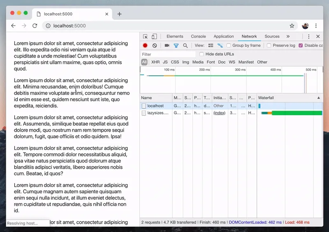This screenshot has height=232, width=329.
Task: Bookmark this page with the star icon
Action: point(292,26)
